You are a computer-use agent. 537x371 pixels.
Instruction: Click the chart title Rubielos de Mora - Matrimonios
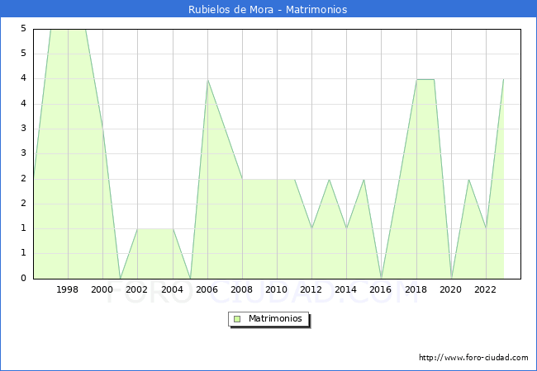[x=268, y=9]
